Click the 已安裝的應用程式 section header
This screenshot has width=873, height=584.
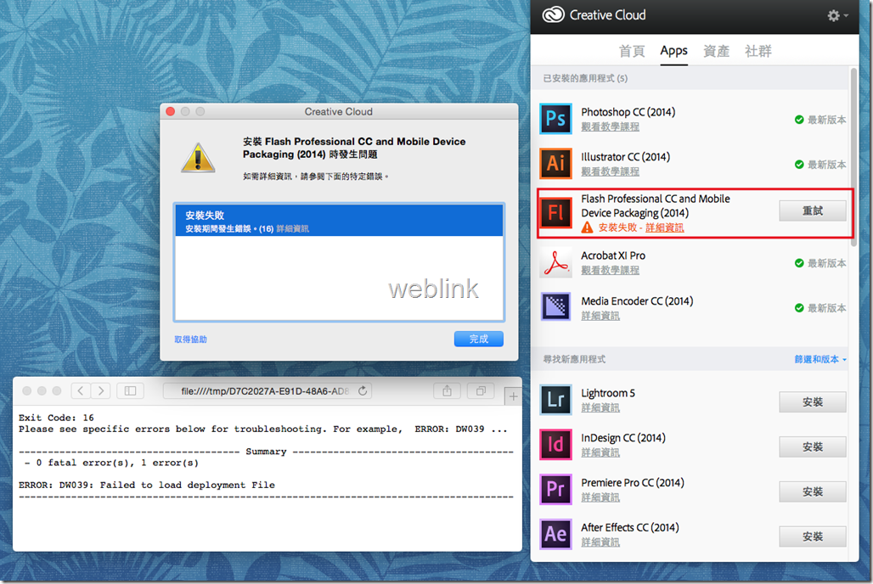(690, 78)
